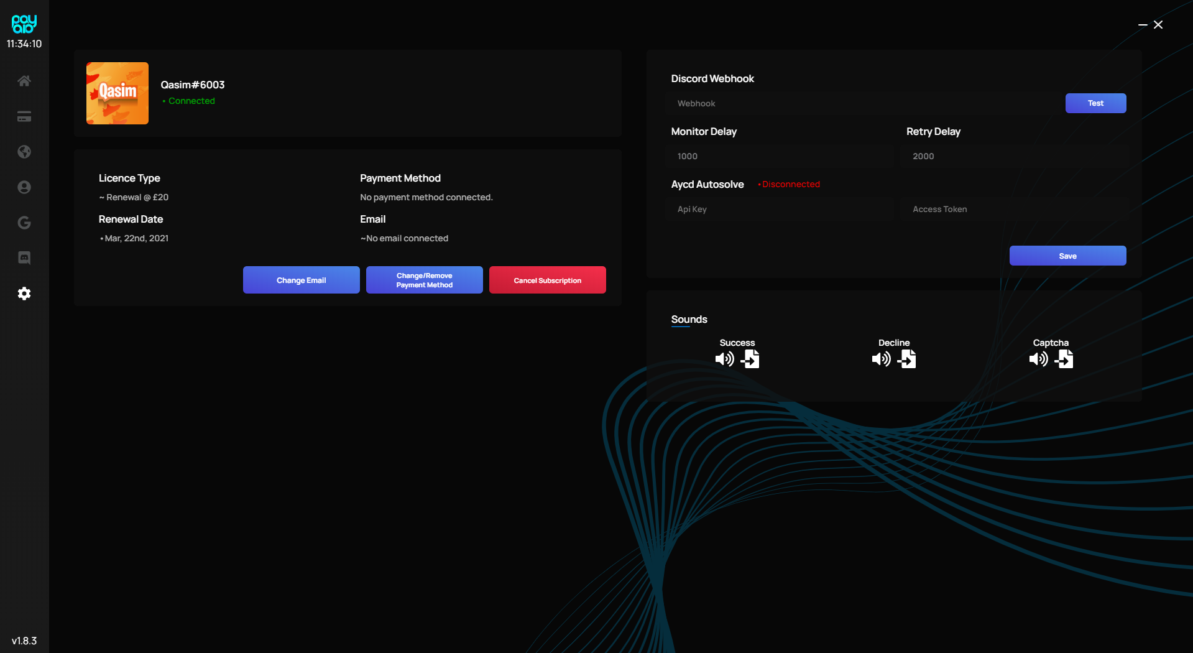Click into the Monitor Delay field
This screenshot has width=1193, height=653.
(x=780, y=156)
